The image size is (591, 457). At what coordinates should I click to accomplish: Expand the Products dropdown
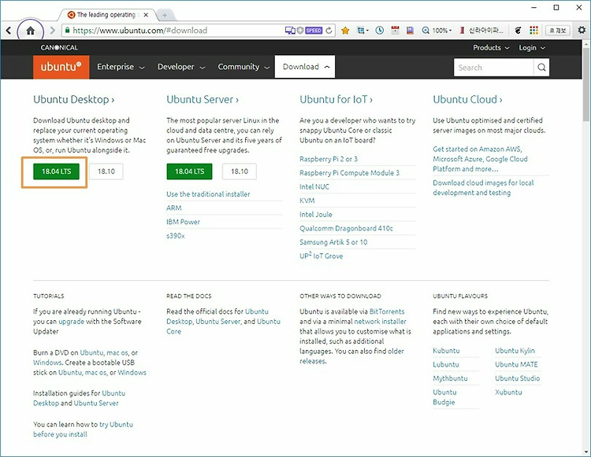pyautogui.click(x=491, y=48)
